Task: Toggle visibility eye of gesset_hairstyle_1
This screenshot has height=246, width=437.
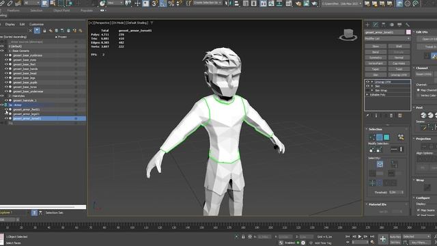Action: [6, 100]
